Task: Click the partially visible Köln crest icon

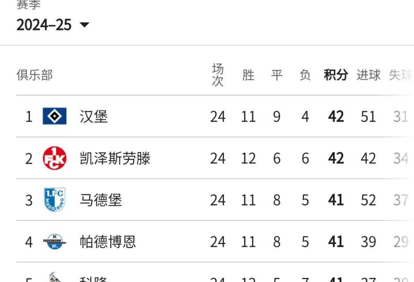Action: pyautogui.click(x=55, y=277)
